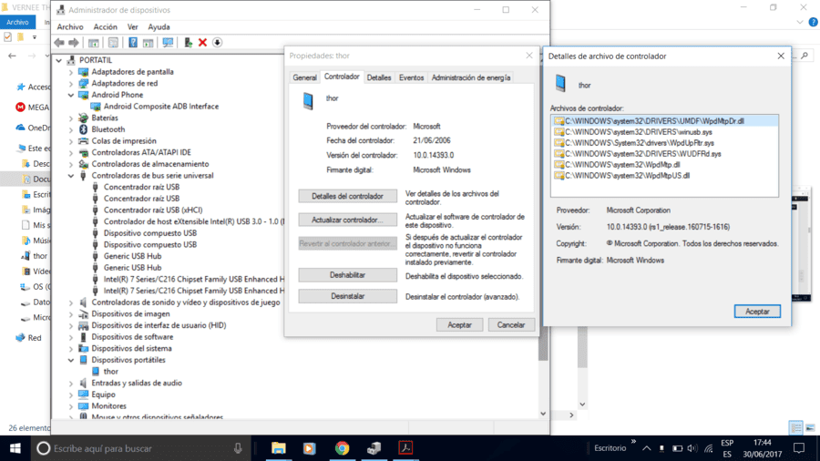Open the Windows Start menu
Viewport: 820px width, 461px height.
[15, 448]
